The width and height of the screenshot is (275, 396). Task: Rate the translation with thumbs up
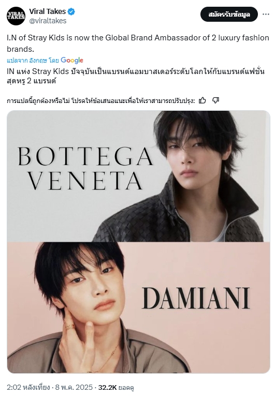click(202, 100)
